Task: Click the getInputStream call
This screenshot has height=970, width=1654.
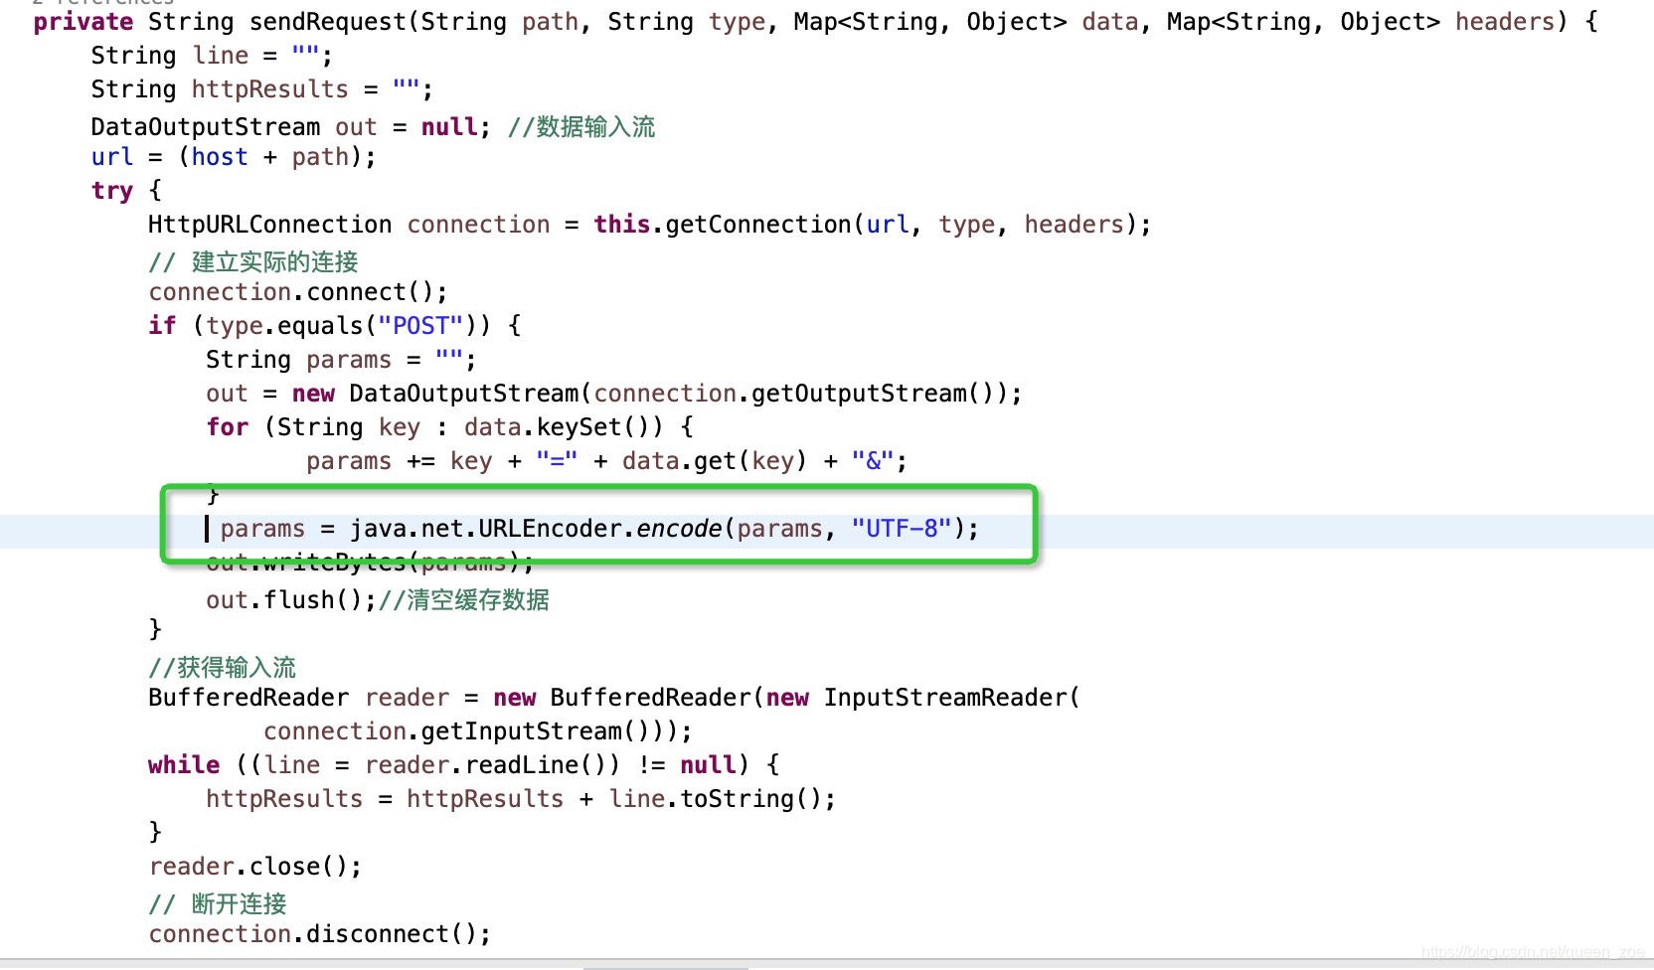Action: click(521, 731)
